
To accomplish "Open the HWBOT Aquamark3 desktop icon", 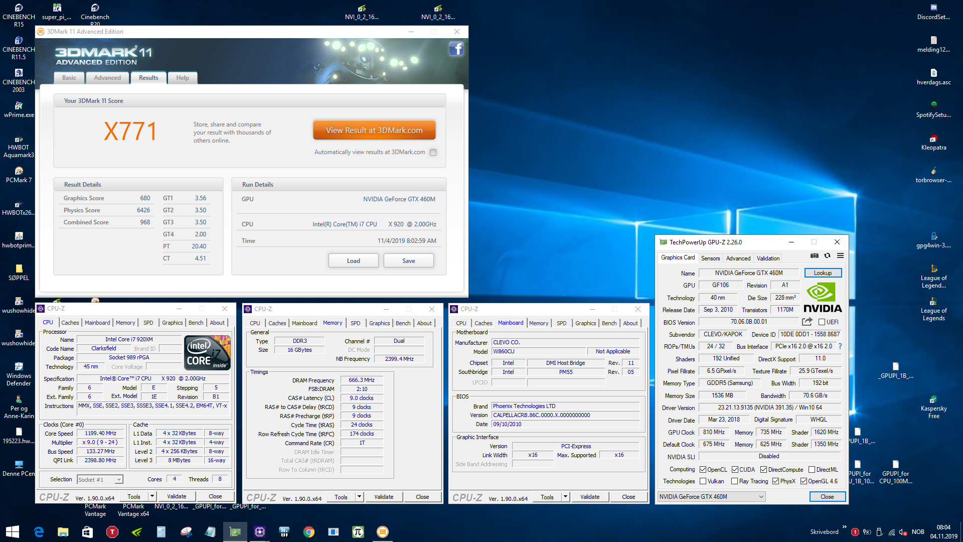I will (x=19, y=146).
